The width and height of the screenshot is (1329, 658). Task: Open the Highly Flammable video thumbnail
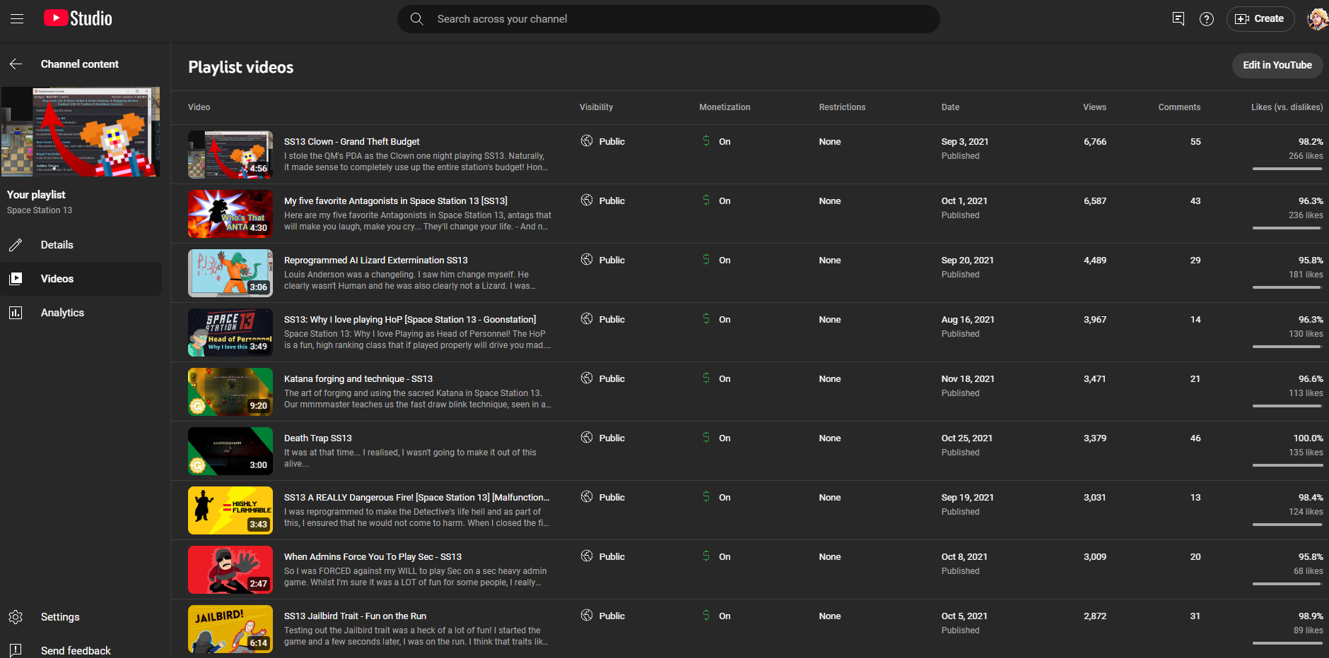[230, 510]
